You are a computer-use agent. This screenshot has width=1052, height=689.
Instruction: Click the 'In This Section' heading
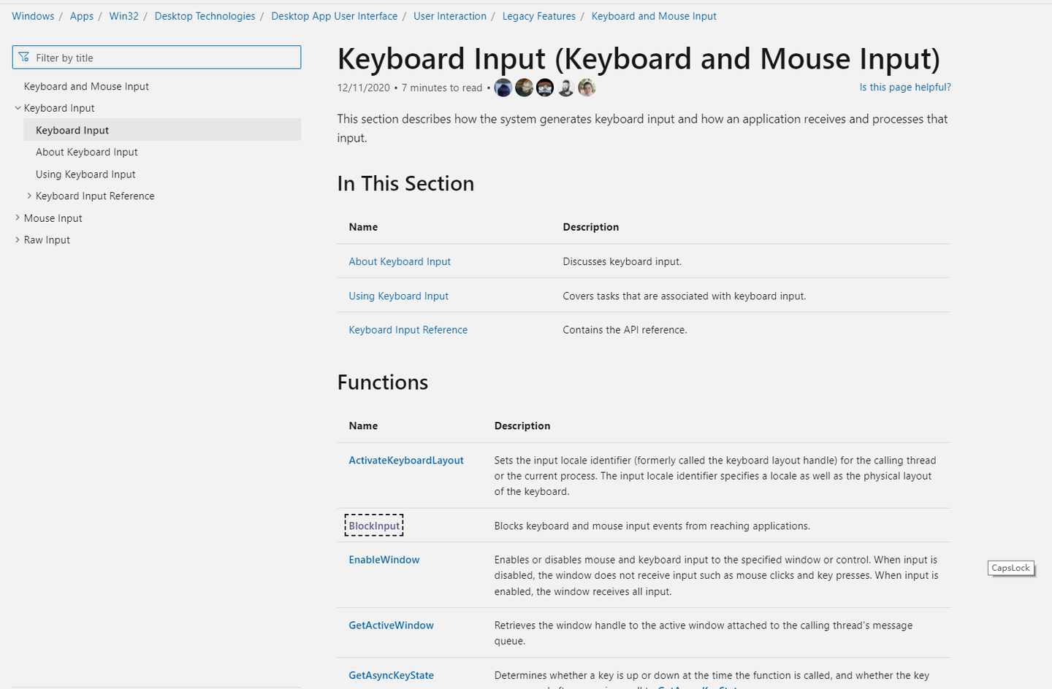click(405, 183)
